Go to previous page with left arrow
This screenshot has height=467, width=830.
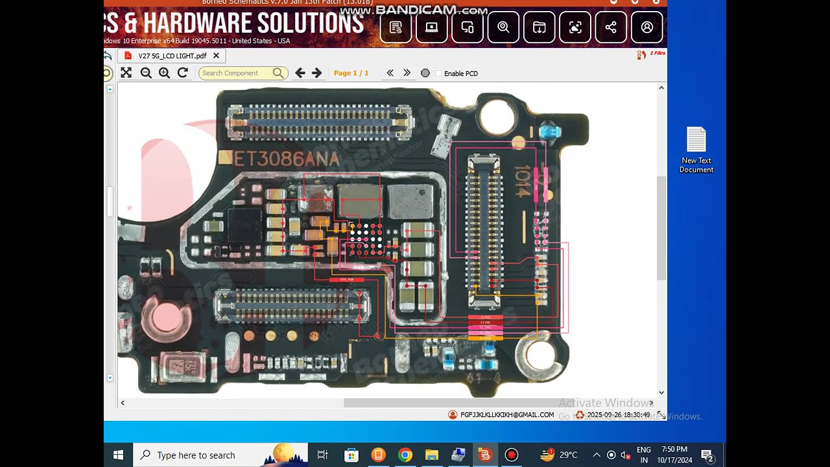tap(300, 73)
